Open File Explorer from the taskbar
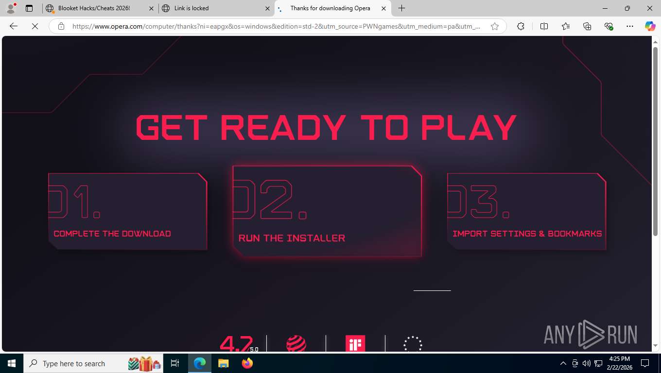 coord(223,363)
